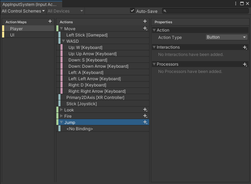The height and width of the screenshot is (184, 251).
Task: Add a new action map
Action: (x=50, y=22)
